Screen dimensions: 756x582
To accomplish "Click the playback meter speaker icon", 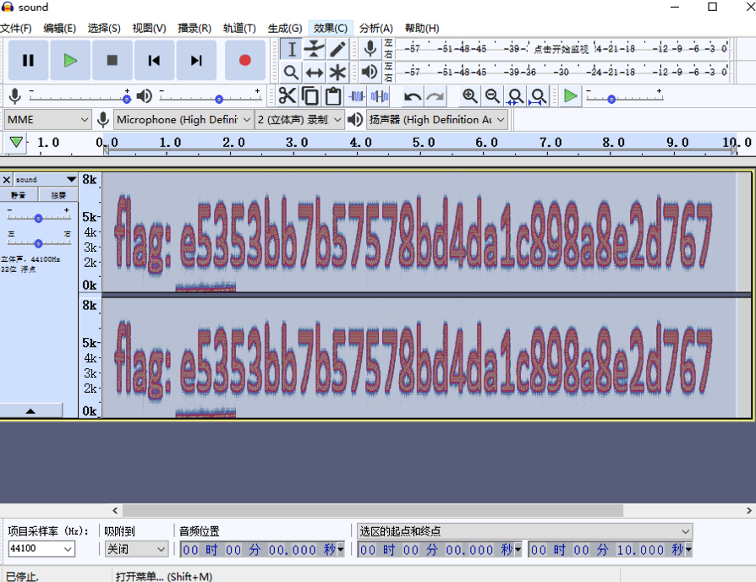I will tap(370, 73).
